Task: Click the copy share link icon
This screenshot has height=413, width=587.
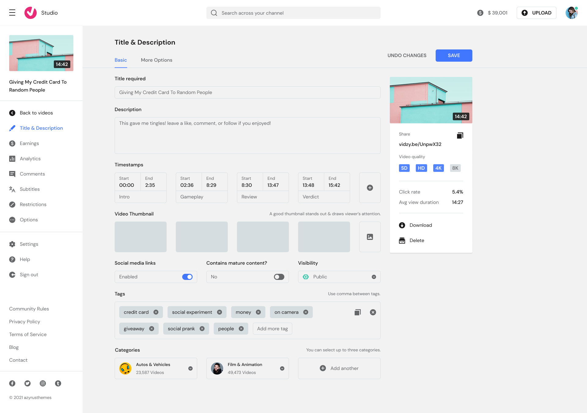Action: pos(460,135)
